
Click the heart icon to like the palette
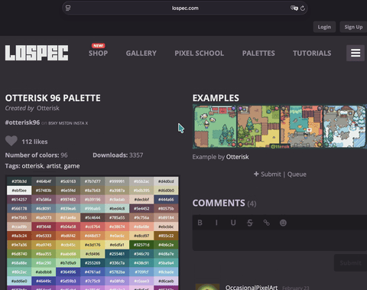11,141
